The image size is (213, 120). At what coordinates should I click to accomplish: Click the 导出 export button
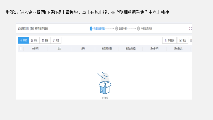tap(183, 40)
